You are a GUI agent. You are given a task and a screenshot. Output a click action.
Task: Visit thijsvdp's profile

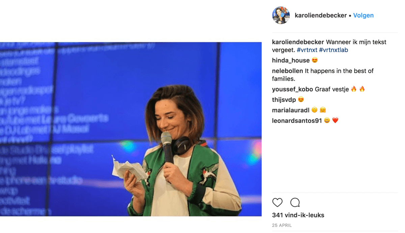pyautogui.click(x=284, y=100)
